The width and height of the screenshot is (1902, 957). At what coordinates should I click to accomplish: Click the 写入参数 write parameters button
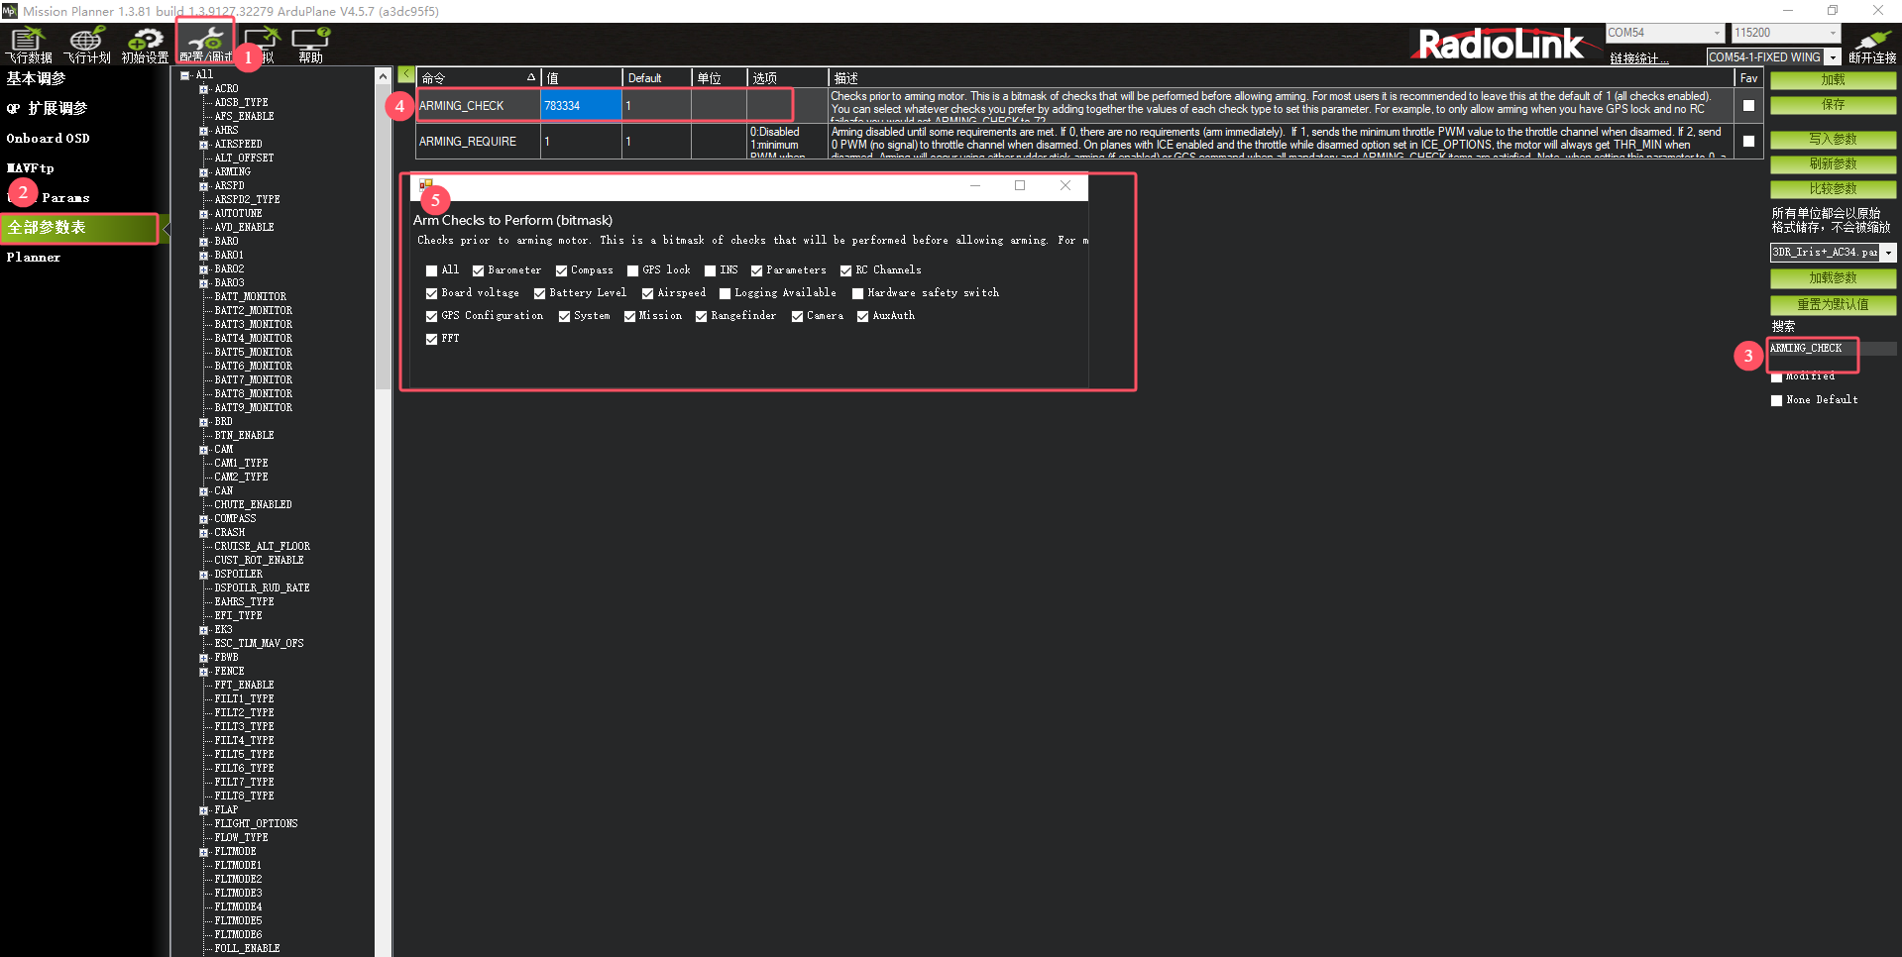[x=1833, y=139]
